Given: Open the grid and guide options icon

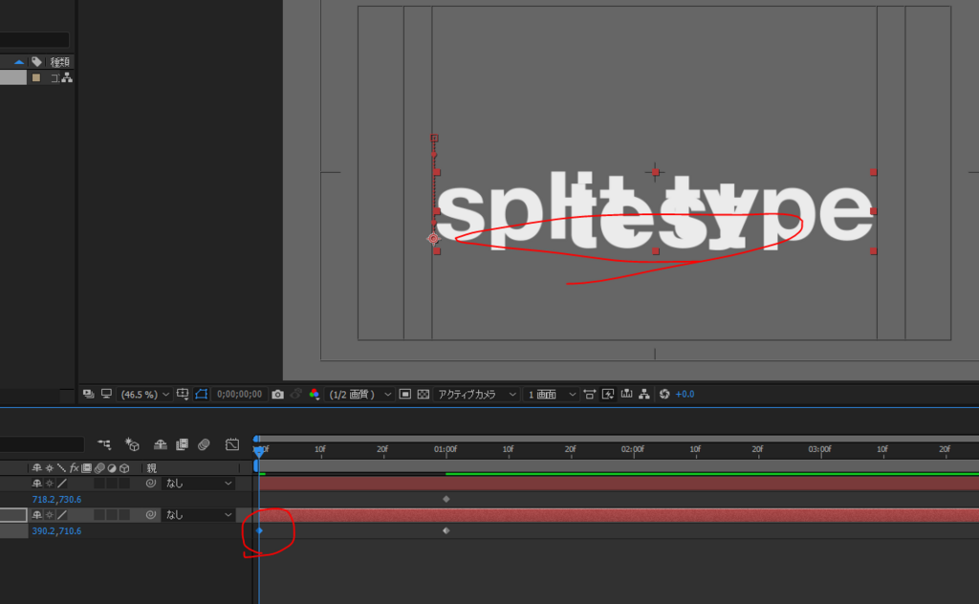Looking at the screenshot, I should (183, 394).
